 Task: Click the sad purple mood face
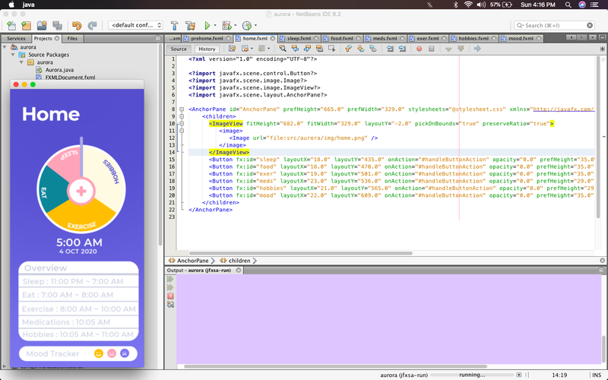point(124,353)
